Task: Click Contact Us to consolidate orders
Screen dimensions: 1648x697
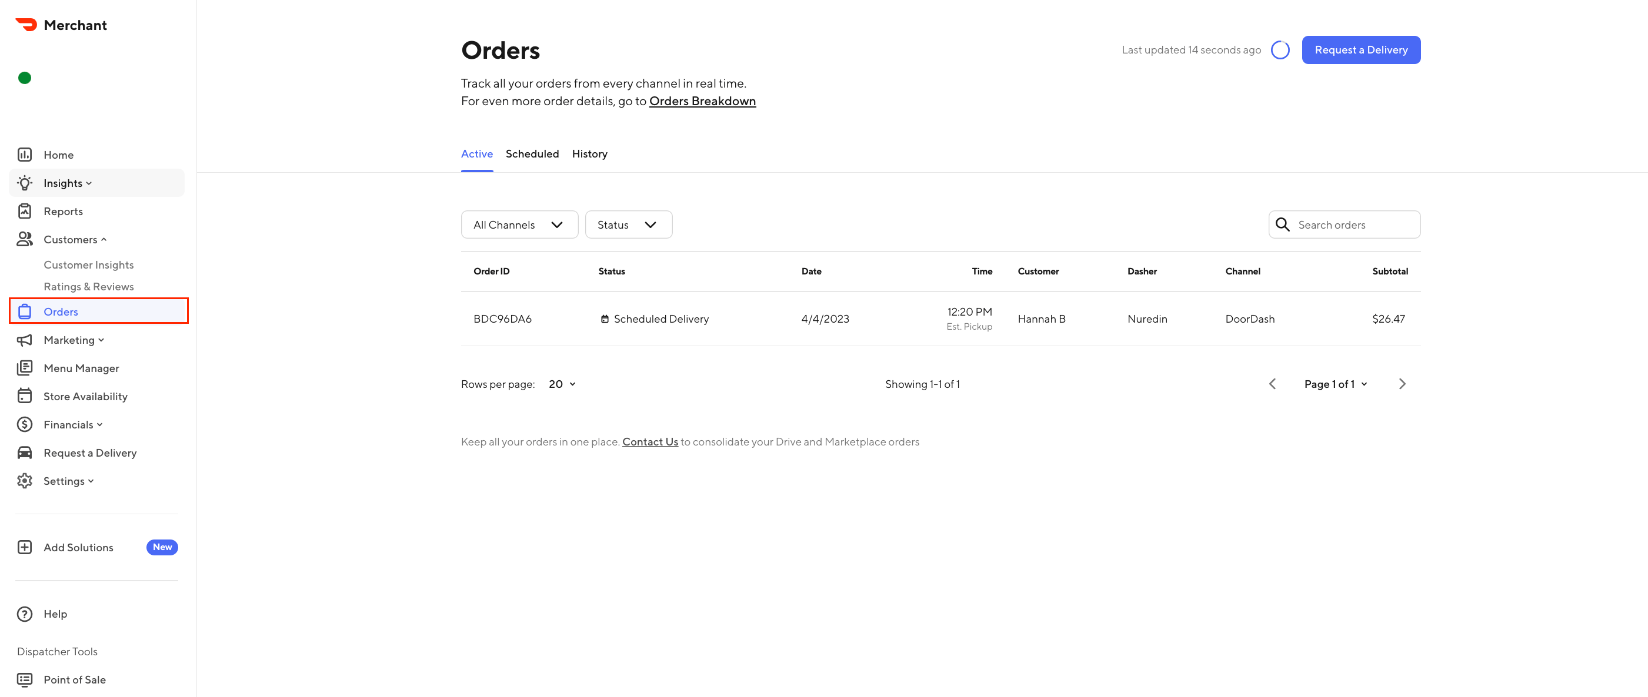Action: [650, 441]
